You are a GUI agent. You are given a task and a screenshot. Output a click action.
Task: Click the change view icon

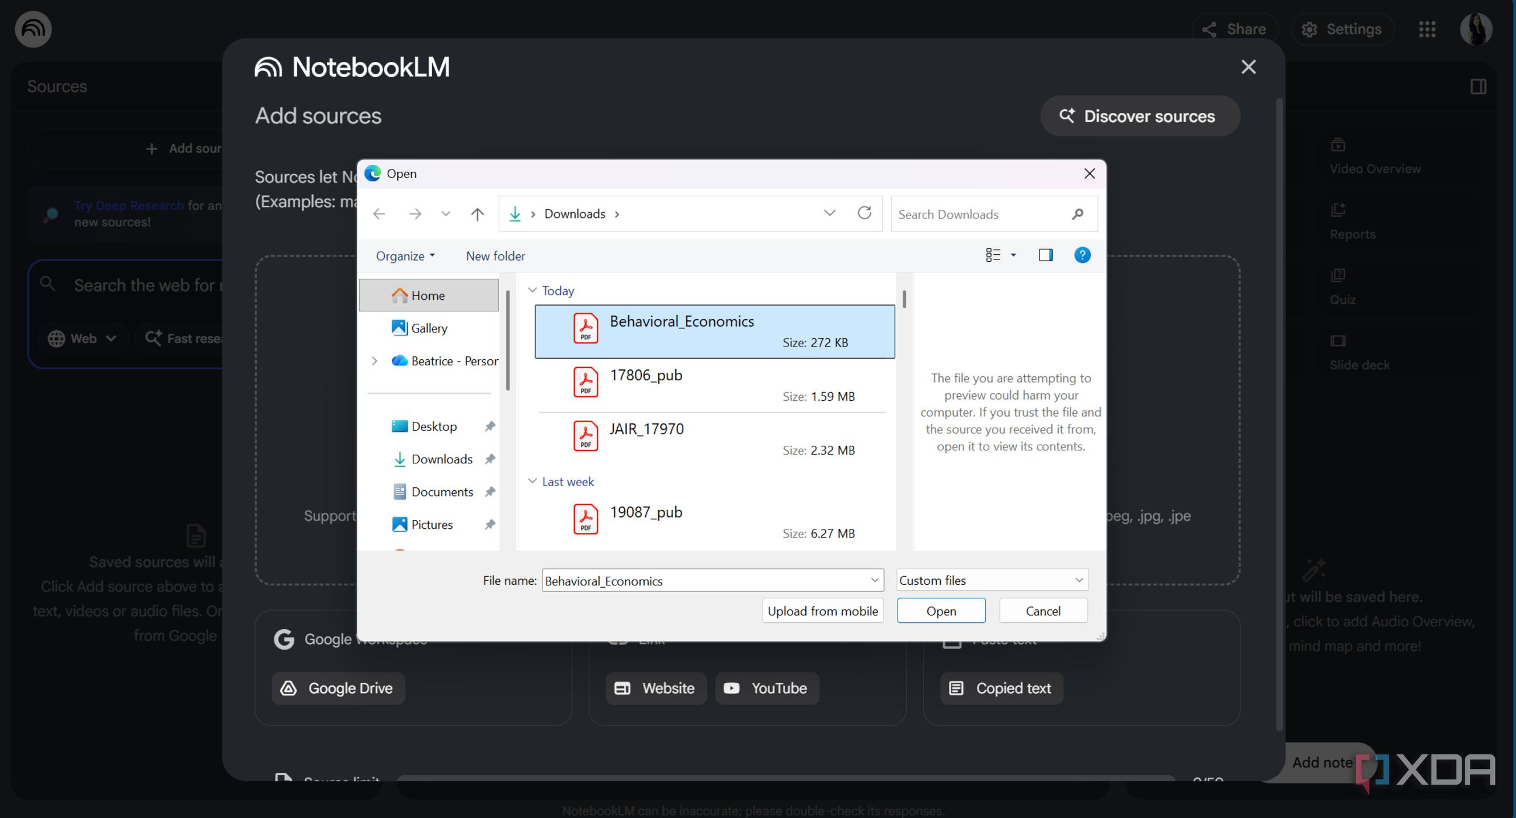coord(993,255)
